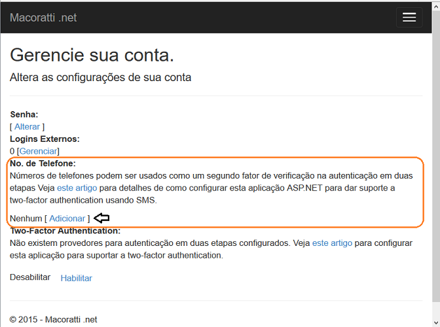Click Adicionar to add a phone number
This screenshot has height=327, width=440.
click(x=67, y=218)
